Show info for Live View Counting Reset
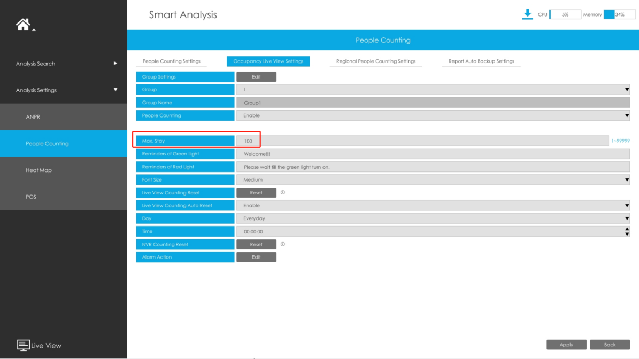The image size is (639, 359). point(283,192)
